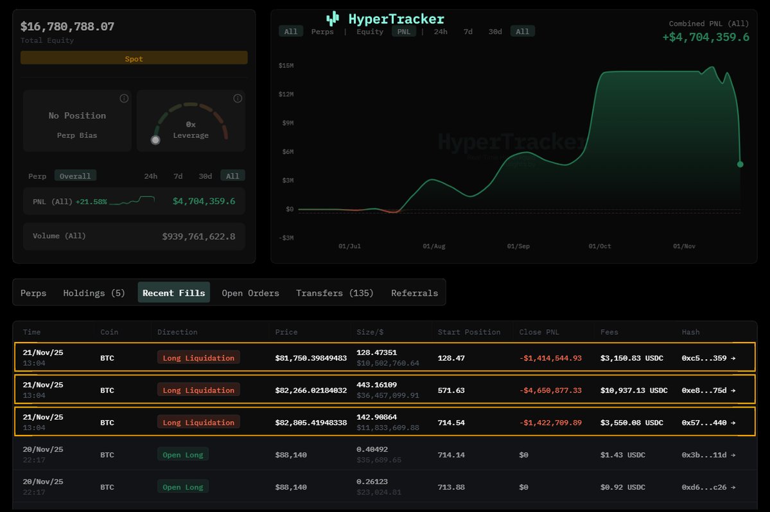Open transaction hash 0xd6...c26 arrow
Image resolution: width=770 pixels, height=512 pixels.
tap(733, 487)
